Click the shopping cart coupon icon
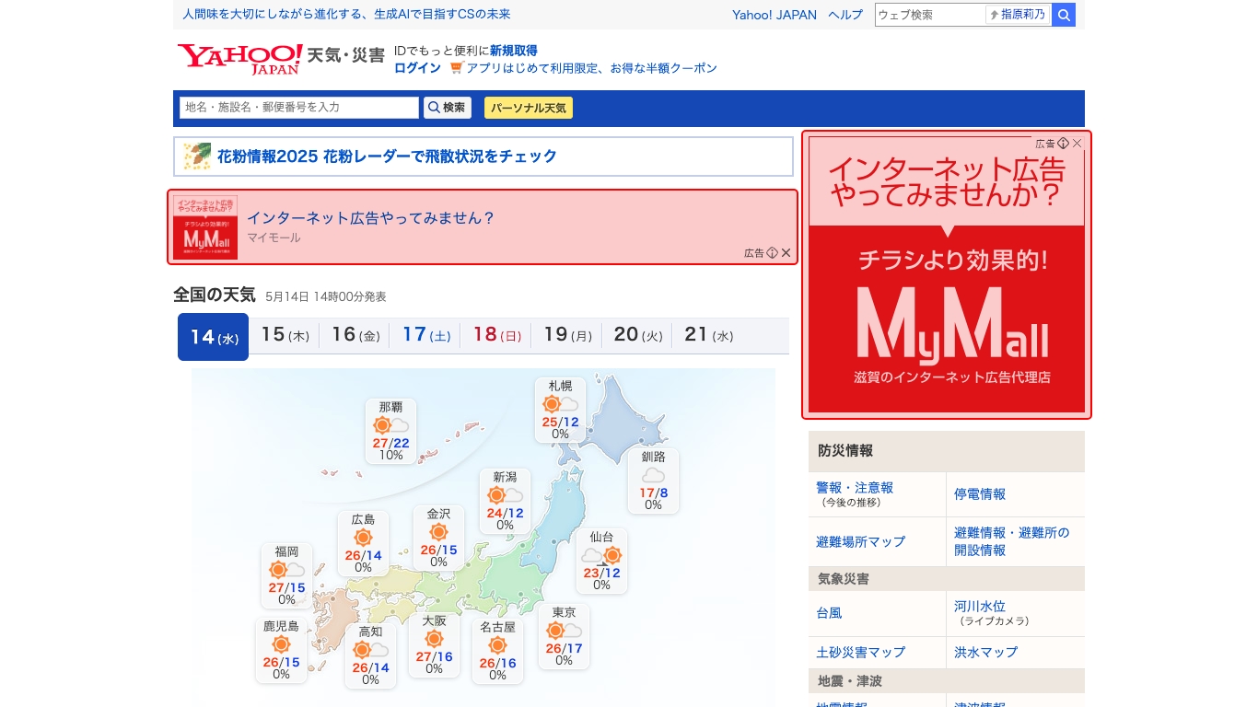 tap(456, 68)
